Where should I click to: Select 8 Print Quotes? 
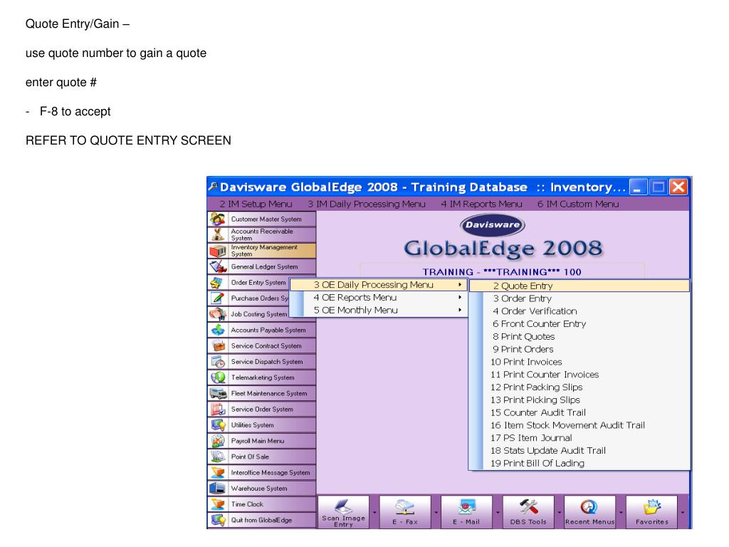coord(579,337)
